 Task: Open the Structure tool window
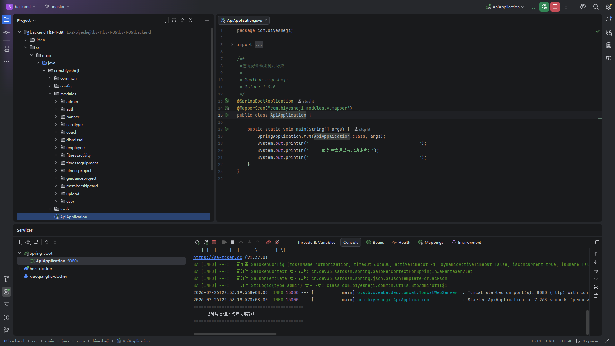pyautogui.click(x=6, y=49)
